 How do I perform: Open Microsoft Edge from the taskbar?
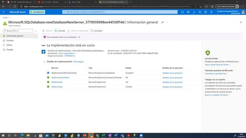point(22,135)
